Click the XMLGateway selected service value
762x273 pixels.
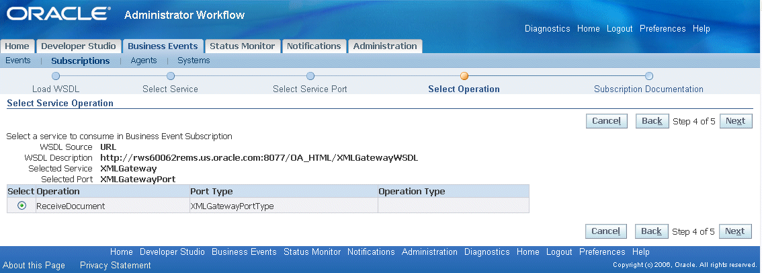(128, 168)
